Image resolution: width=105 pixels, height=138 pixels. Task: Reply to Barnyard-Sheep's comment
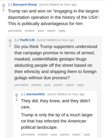click(x=62, y=31)
